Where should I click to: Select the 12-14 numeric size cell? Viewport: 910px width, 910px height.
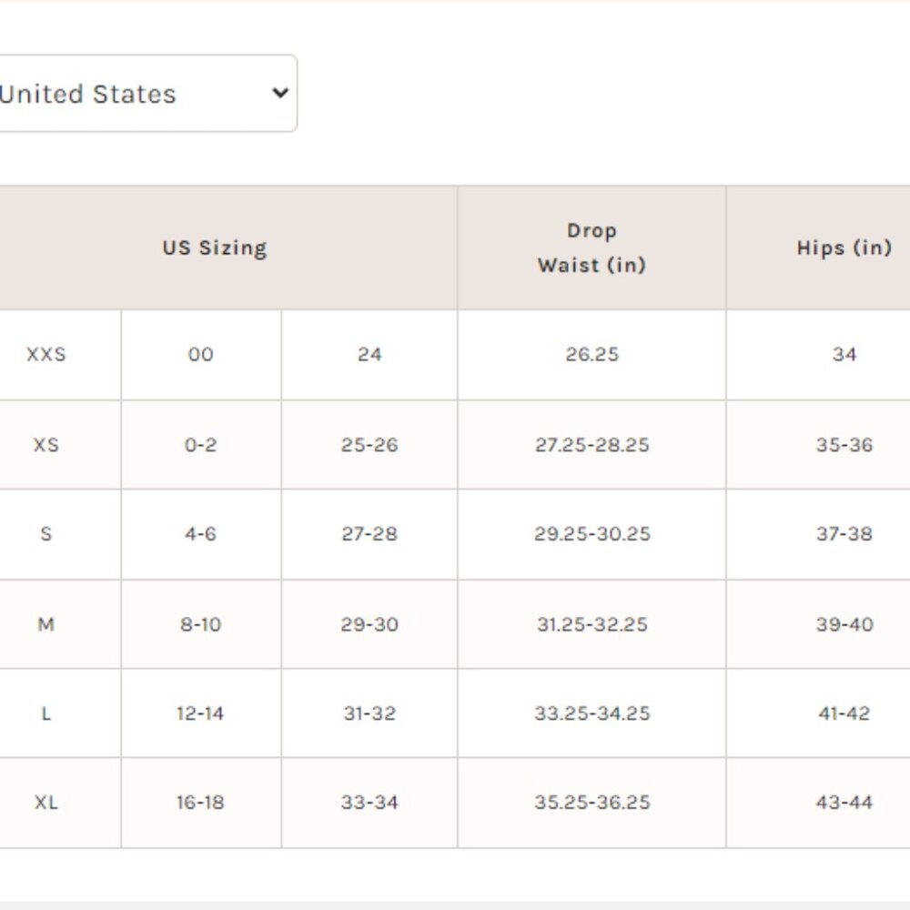tap(200, 713)
